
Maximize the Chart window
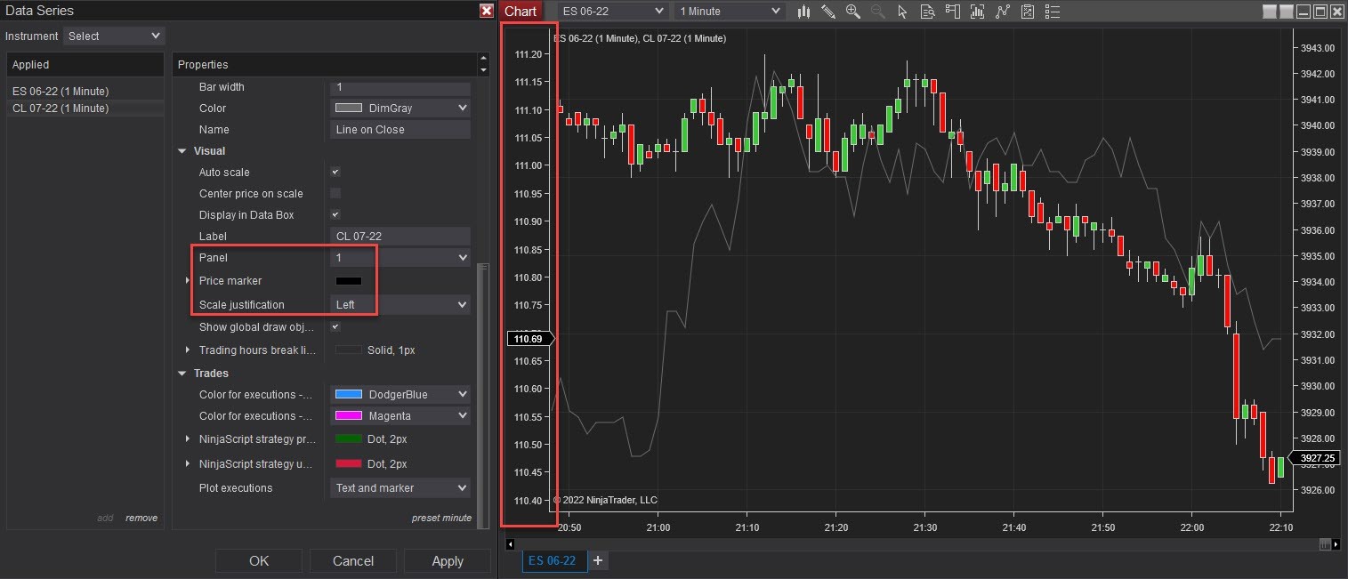point(1320,12)
